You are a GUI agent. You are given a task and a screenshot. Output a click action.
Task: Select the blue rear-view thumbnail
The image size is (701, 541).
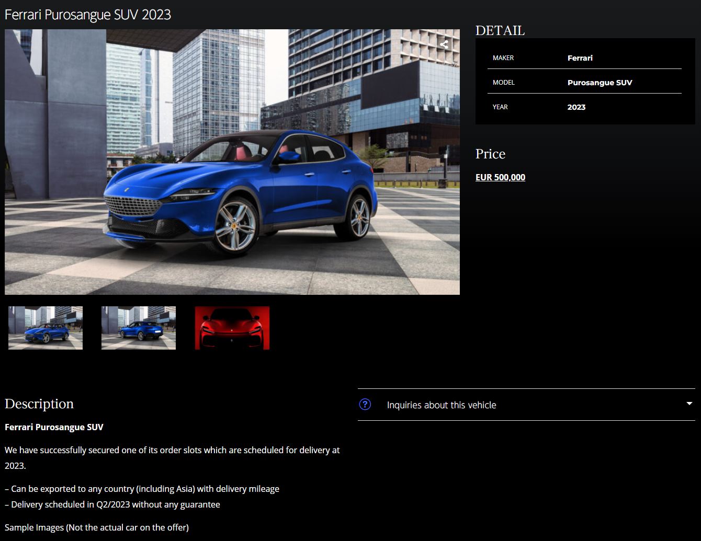click(x=139, y=328)
